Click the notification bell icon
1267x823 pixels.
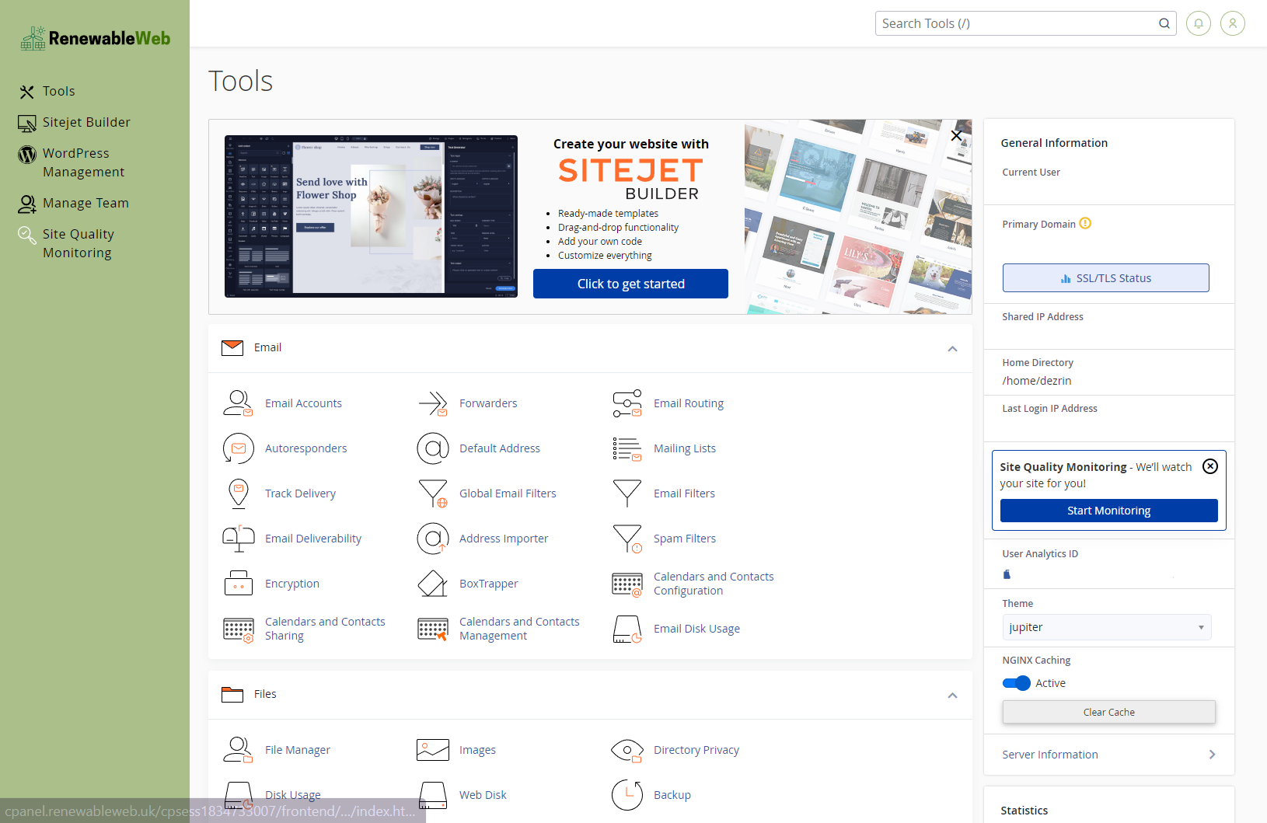(1198, 23)
